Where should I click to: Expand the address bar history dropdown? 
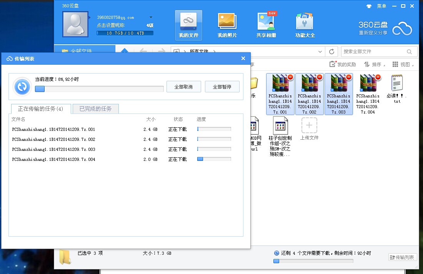pyautogui.click(x=320, y=52)
